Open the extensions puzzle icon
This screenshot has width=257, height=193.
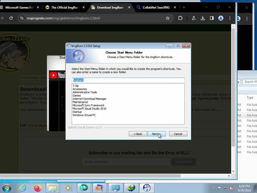pyautogui.click(x=180, y=18)
